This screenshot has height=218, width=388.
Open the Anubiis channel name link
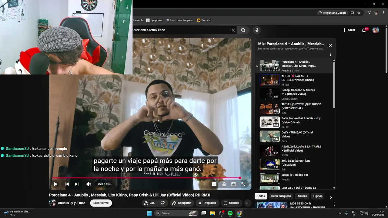click(x=63, y=203)
